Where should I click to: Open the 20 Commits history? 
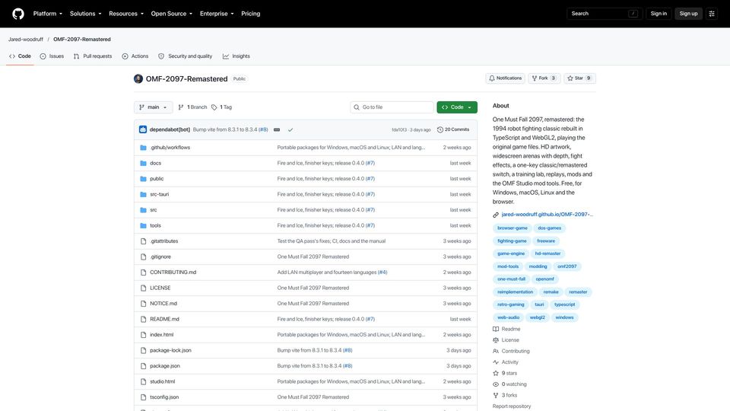point(453,129)
